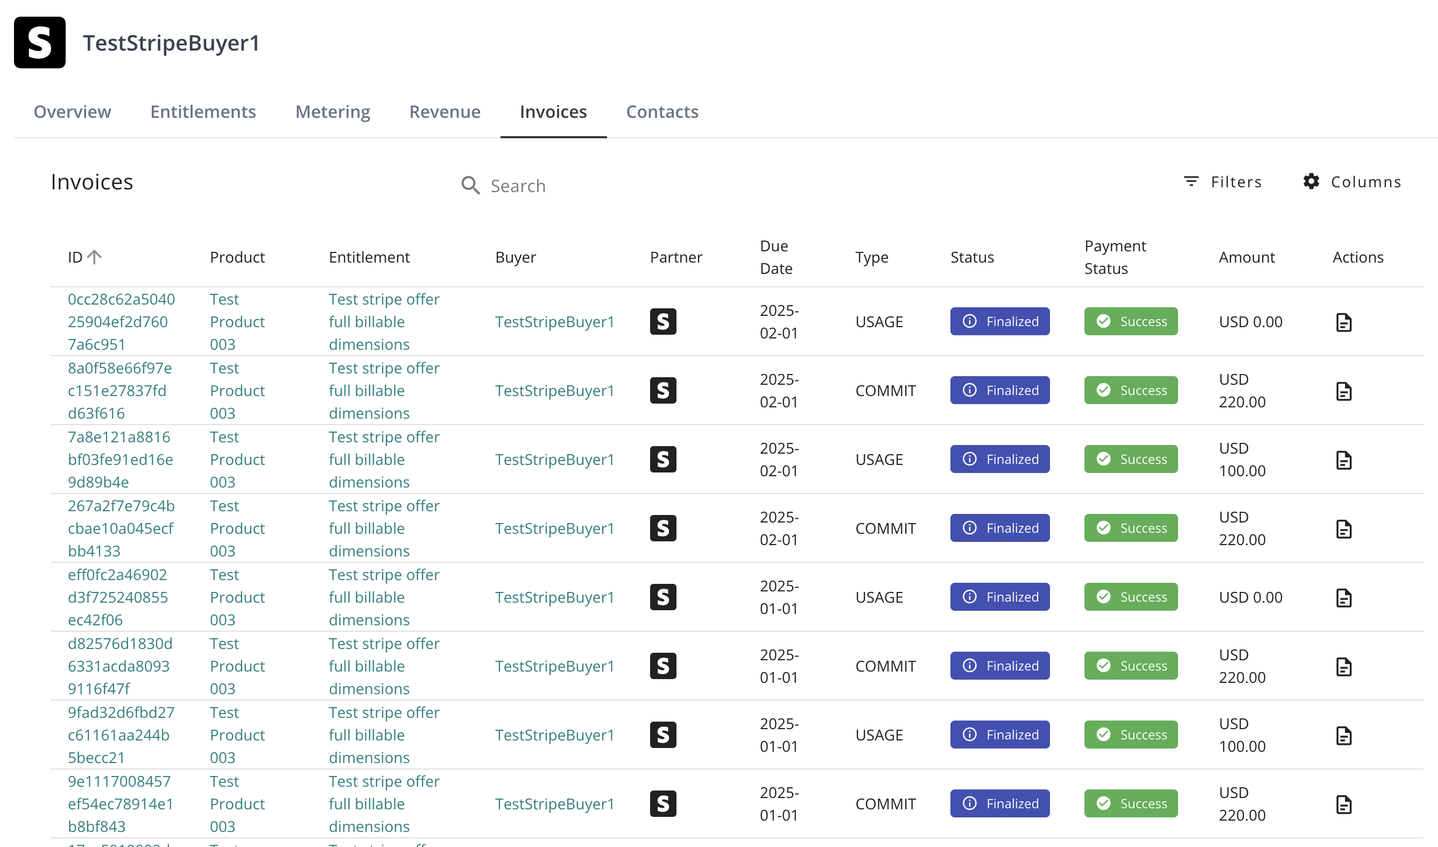Image resolution: width=1438 pixels, height=847 pixels.
Task: Open document icon for invoice eff0fc2a46902
Action: tap(1344, 598)
